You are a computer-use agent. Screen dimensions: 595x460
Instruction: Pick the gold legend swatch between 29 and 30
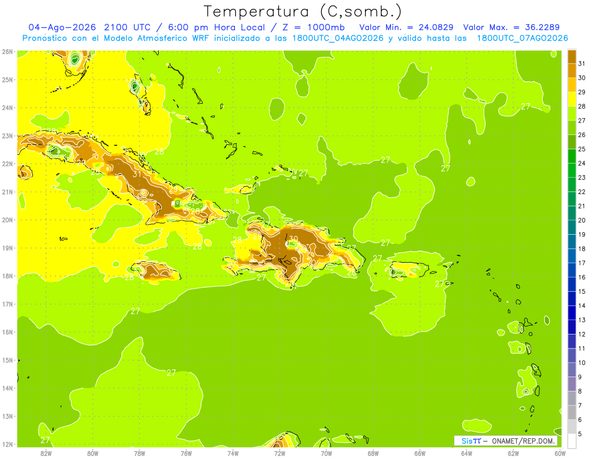(572, 85)
